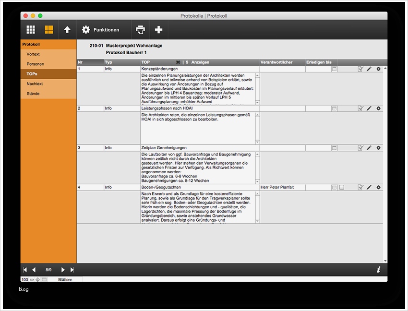The image size is (408, 311).
Task: Click the upload arrow icon in toolbar
Action: [x=67, y=29]
